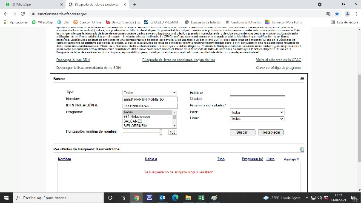Bookmark this page with the star icon
Image resolution: width=361 pixels, height=206 pixels.
point(337,14)
